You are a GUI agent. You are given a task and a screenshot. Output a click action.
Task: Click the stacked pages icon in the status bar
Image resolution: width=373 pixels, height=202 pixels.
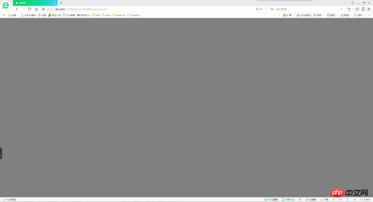click(340, 200)
